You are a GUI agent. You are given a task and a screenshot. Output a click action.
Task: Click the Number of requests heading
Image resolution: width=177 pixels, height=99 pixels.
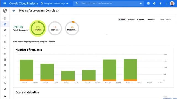click(29, 50)
